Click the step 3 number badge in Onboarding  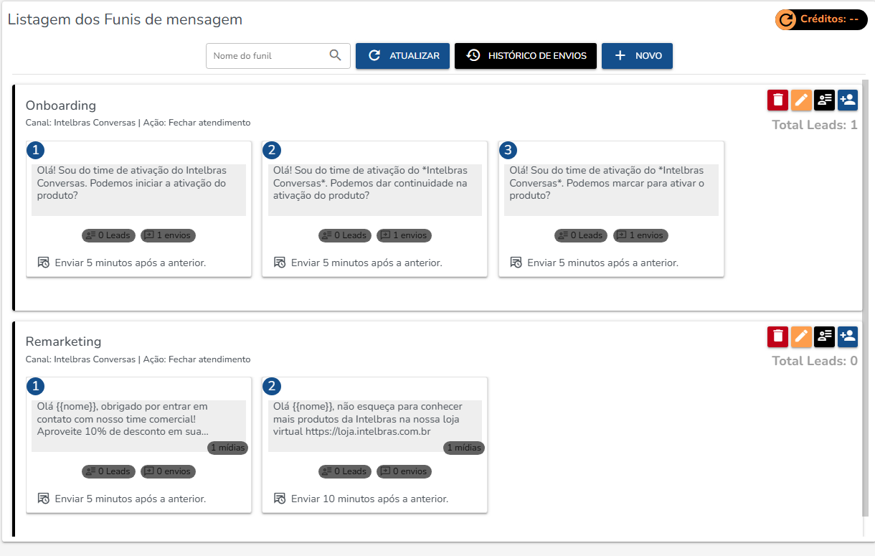[x=508, y=150]
